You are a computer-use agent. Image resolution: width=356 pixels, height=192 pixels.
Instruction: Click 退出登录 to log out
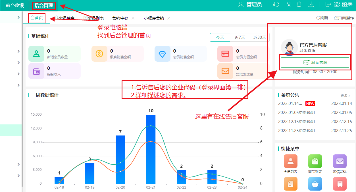pyautogui.click(x=339, y=5)
